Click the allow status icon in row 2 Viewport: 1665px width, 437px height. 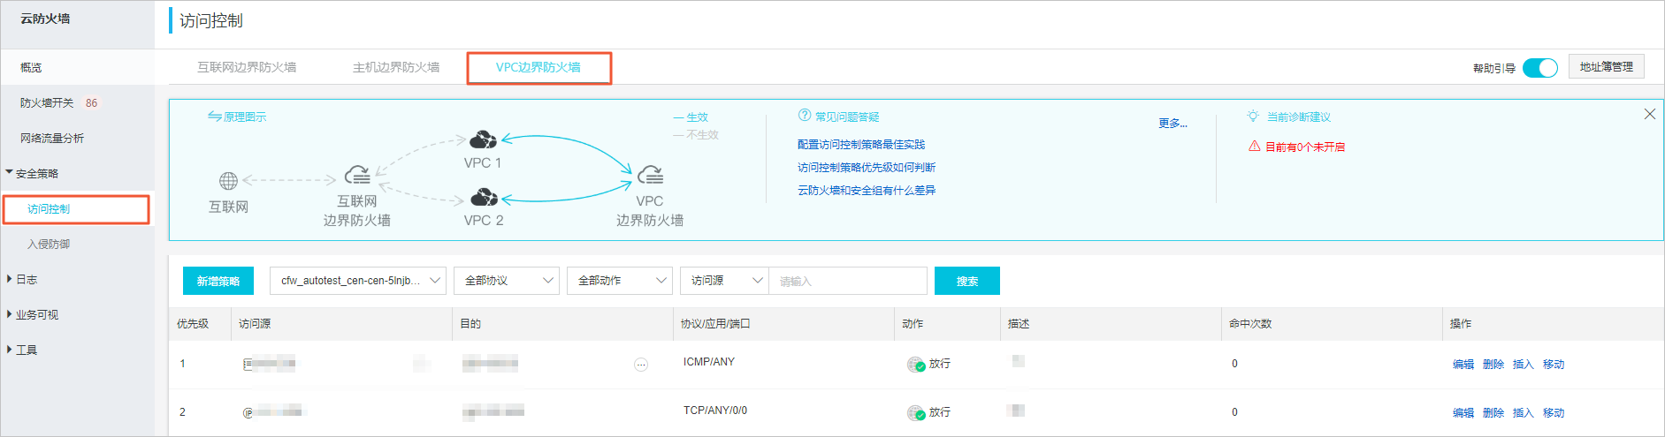point(915,412)
